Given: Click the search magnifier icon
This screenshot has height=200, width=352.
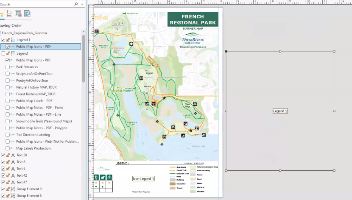Looking at the screenshot, I should (x=76, y=4).
